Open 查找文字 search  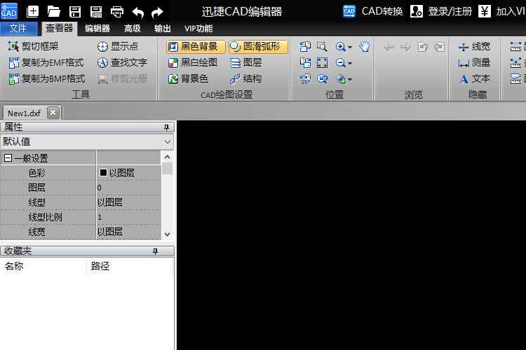(x=122, y=62)
